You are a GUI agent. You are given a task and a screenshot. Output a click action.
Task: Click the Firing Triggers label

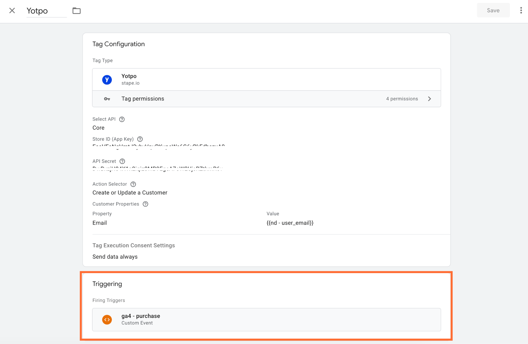click(x=109, y=300)
